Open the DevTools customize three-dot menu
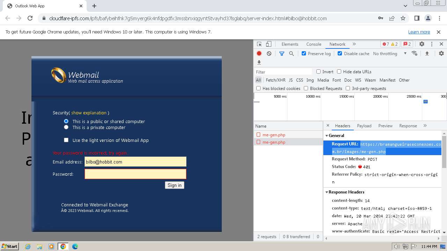 (432, 44)
